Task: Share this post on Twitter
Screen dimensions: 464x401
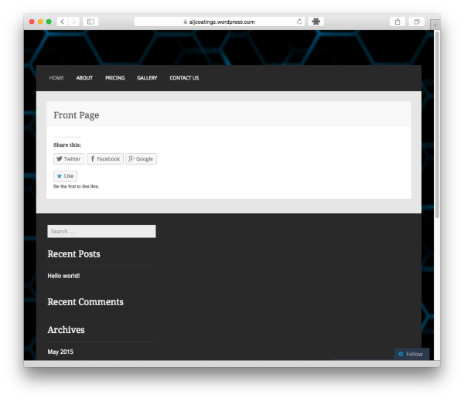Action: tap(69, 159)
